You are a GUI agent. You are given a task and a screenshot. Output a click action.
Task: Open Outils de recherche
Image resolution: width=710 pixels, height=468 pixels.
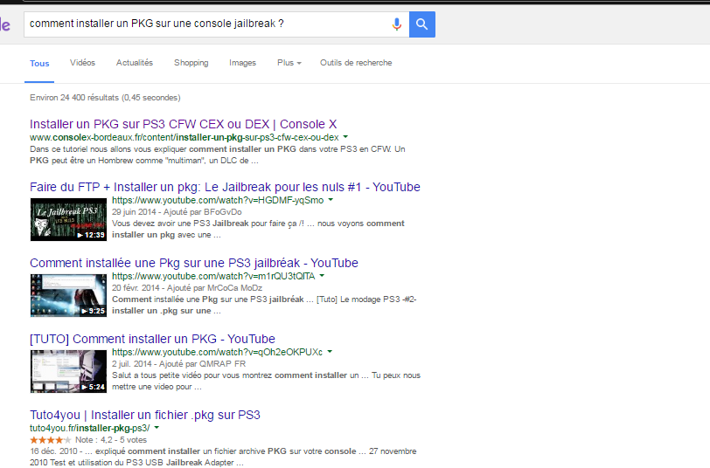click(x=356, y=62)
